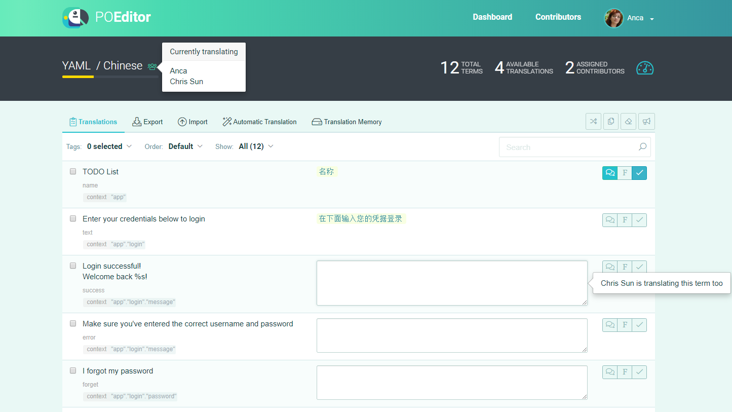
Task: Click inside the Search field
Action: pyautogui.click(x=557, y=147)
